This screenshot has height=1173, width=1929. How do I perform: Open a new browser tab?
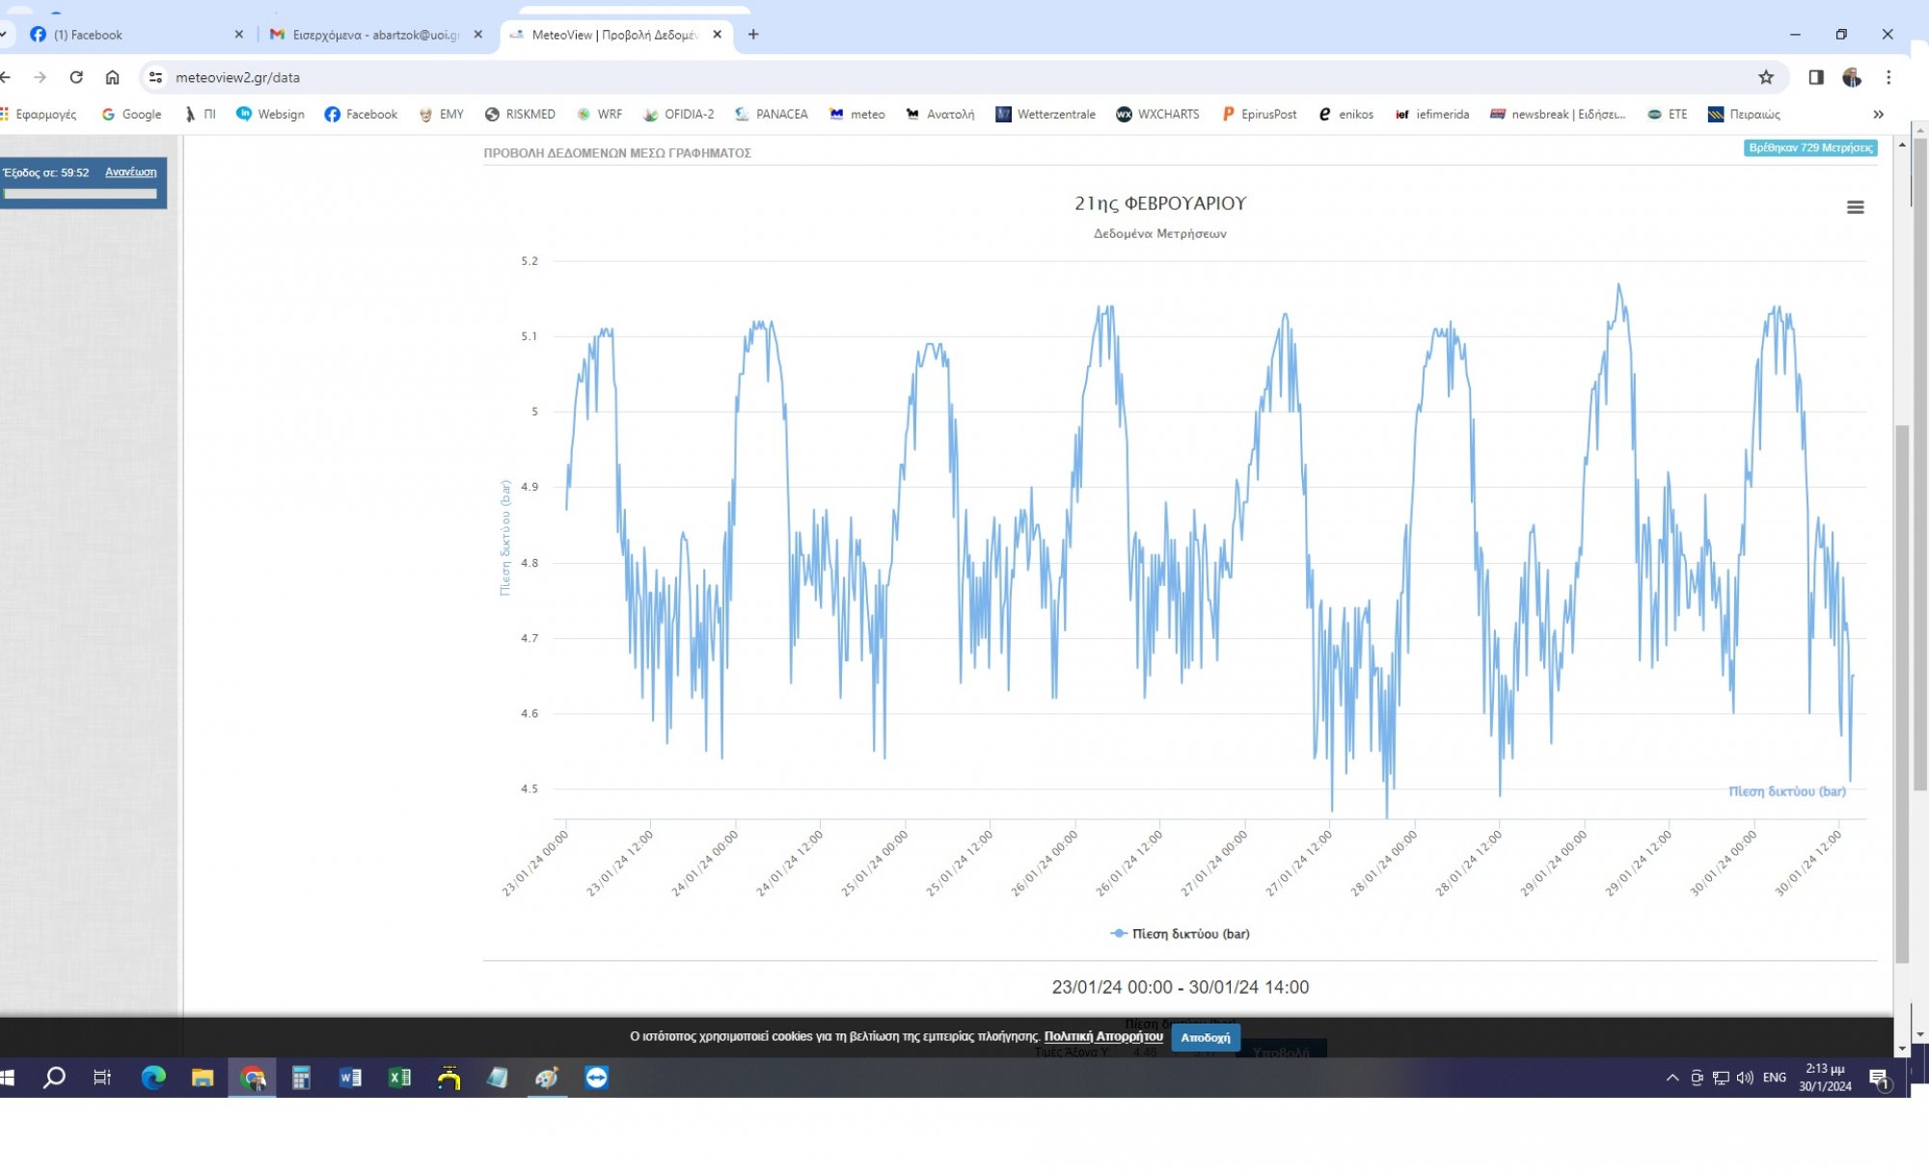click(753, 35)
